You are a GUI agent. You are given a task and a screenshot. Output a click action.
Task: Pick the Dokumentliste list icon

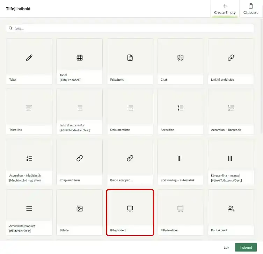coord(130,108)
